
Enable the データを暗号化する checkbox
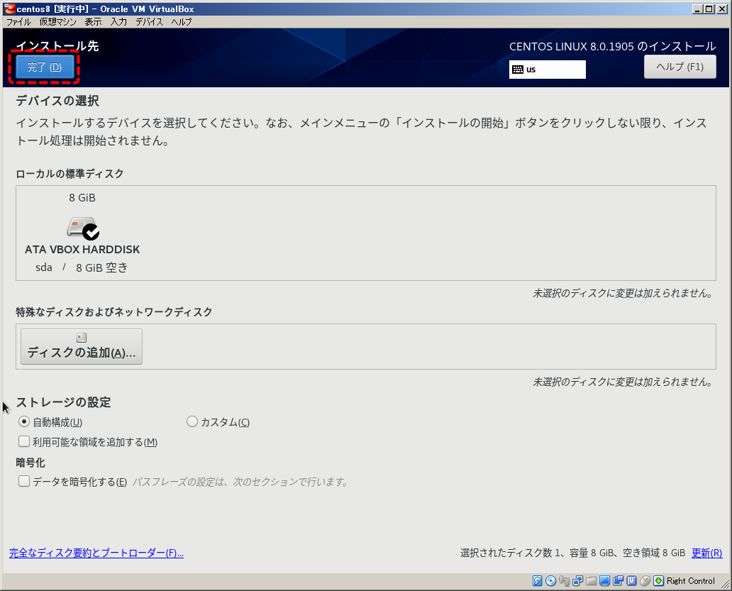tap(24, 481)
